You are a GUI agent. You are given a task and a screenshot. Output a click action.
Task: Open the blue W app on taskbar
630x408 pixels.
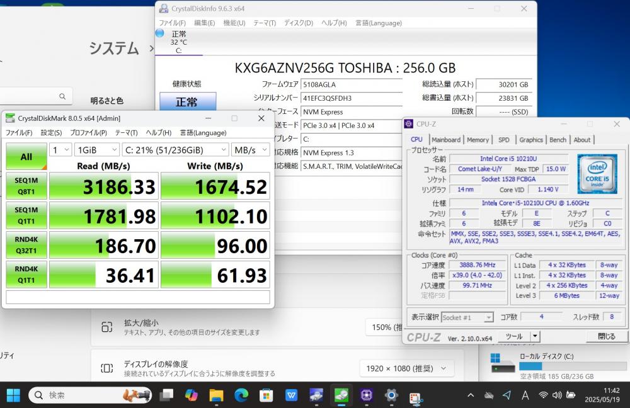[291, 395]
